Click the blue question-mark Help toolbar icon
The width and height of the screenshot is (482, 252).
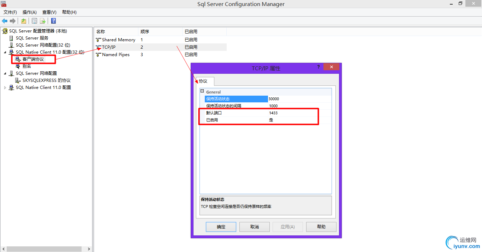coord(54,21)
